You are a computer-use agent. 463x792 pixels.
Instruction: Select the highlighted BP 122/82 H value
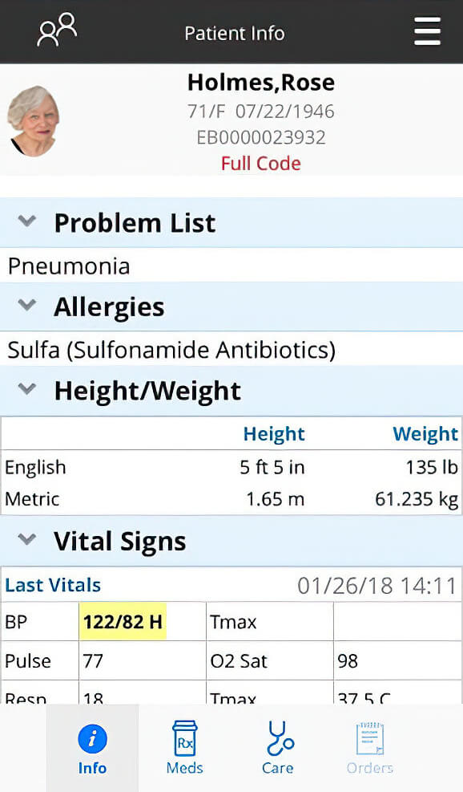[123, 622]
